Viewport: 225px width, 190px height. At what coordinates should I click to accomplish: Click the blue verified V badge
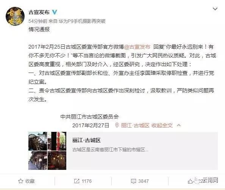(x=55, y=12)
